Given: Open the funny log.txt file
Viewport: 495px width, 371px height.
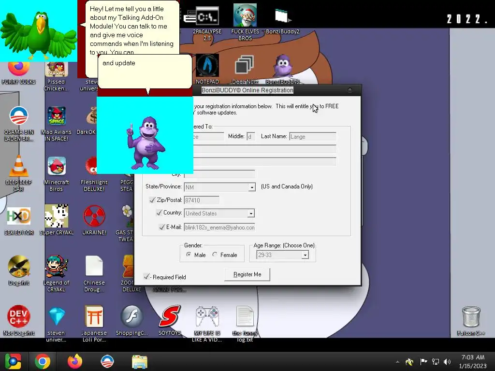Looking at the screenshot, I should pos(245,316).
